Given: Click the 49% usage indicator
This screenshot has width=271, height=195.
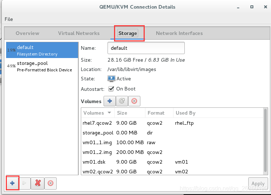Looking at the screenshot, I should point(12,66).
